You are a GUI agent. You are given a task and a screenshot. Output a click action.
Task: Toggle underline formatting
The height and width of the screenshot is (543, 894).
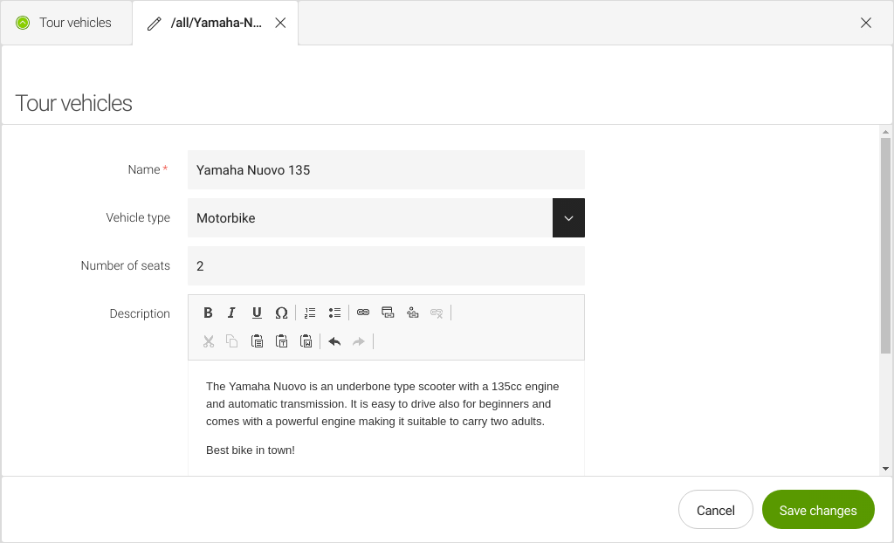257,313
